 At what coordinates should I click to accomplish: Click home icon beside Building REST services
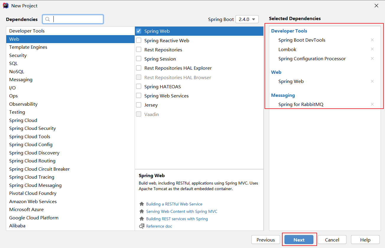[x=142, y=219]
